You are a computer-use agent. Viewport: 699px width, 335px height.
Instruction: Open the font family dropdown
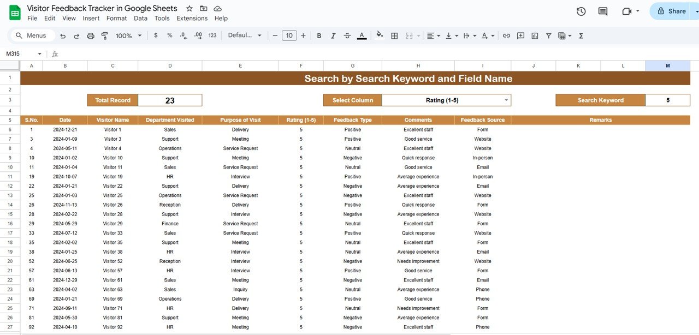click(245, 35)
